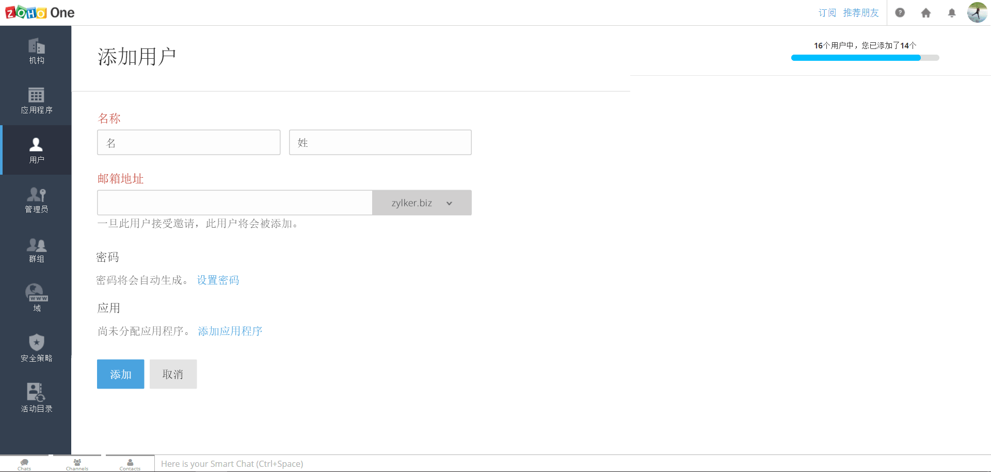
Task: Click the 推荐朋友 refer a friend link
Action: (860, 13)
